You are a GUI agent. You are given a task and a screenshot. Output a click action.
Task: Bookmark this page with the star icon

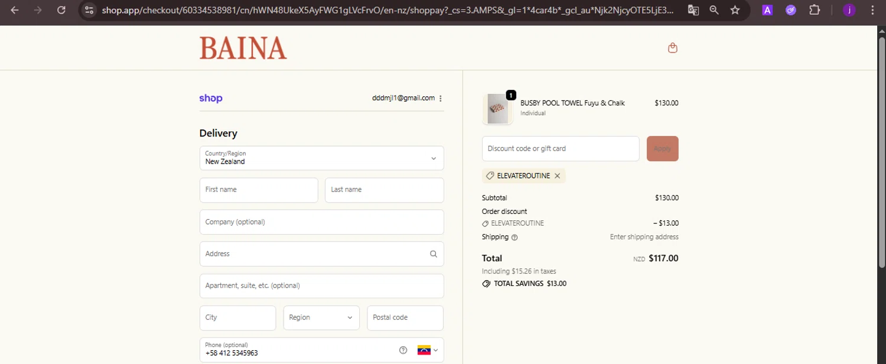735,10
